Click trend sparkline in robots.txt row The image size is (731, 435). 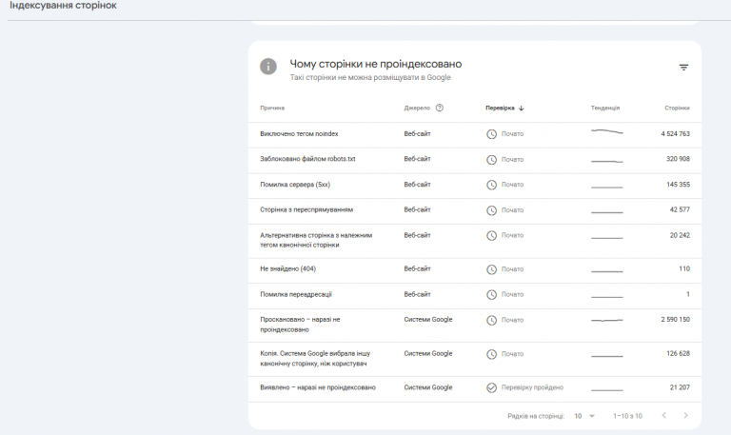(x=606, y=161)
